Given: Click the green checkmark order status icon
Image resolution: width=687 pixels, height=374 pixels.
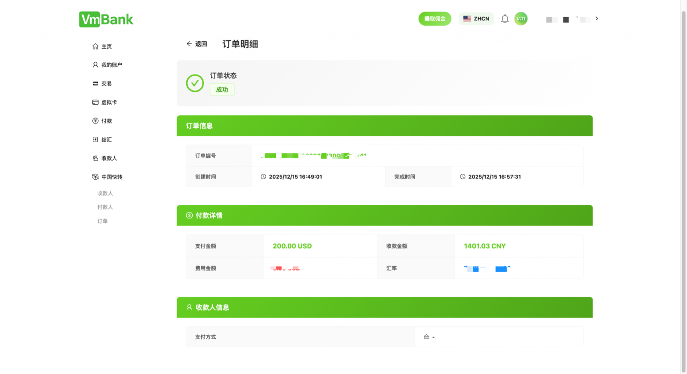Looking at the screenshot, I should point(194,83).
